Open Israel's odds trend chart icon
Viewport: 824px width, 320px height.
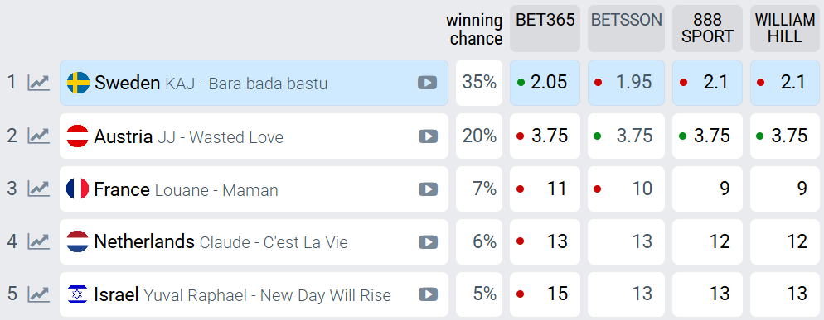38,294
